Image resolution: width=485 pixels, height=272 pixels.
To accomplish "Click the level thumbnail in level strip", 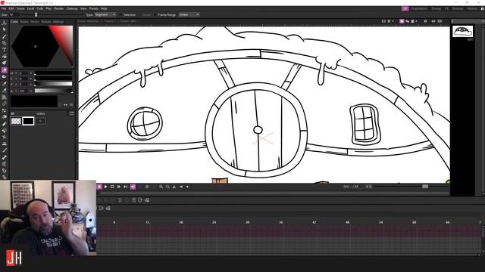I will click(x=463, y=32).
